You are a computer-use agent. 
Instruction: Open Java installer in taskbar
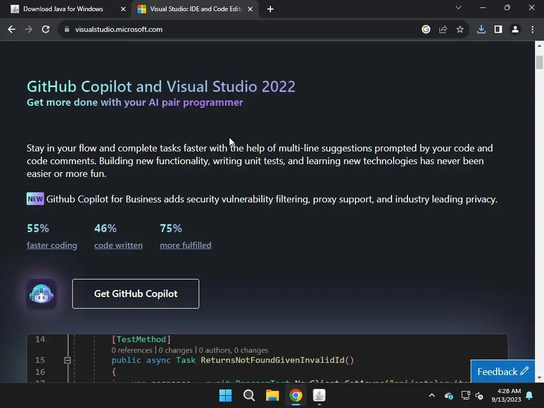pos(319,395)
